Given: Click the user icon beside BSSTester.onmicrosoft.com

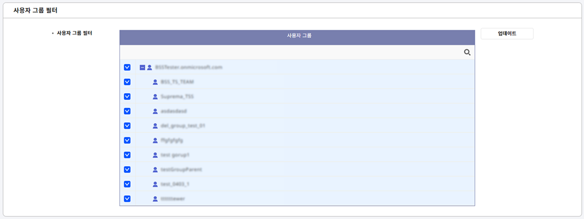Looking at the screenshot, I should [149, 67].
